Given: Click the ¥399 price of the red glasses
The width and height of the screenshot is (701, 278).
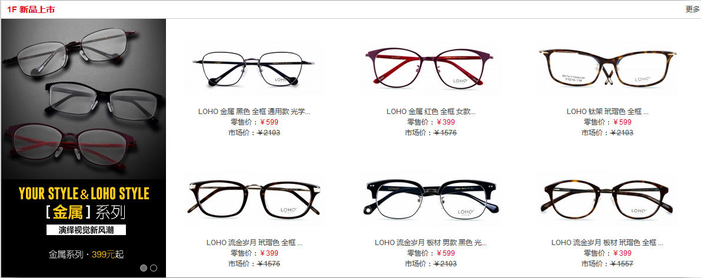Looking at the screenshot, I should tap(446, 122).
